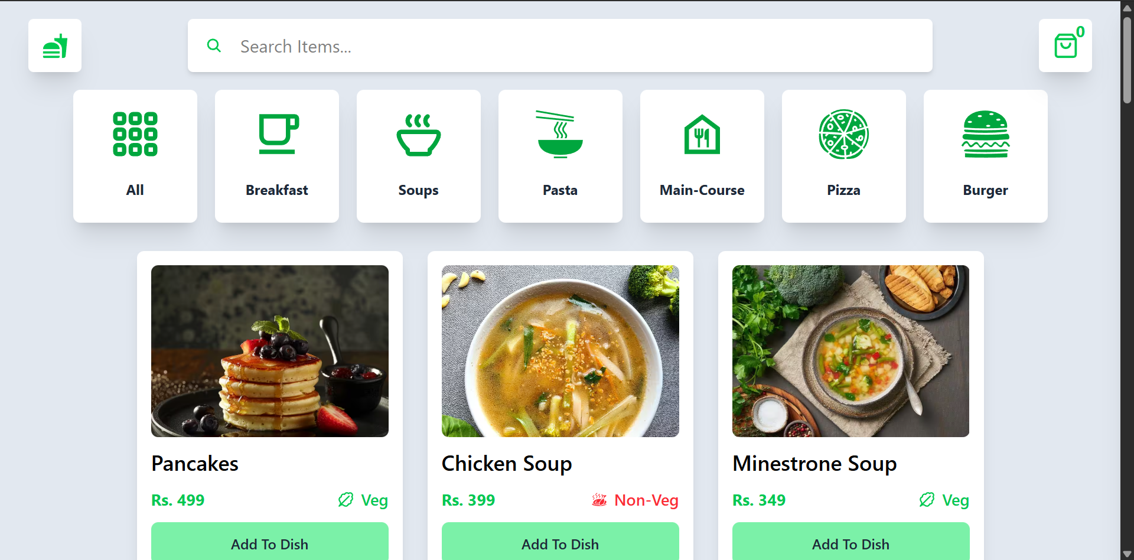Click the page vertical scrollbar thumb
The height and width of the screenshot is (560, 1134).
1127,59
